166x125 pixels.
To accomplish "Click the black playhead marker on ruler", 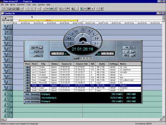I will tap(32, 17).
